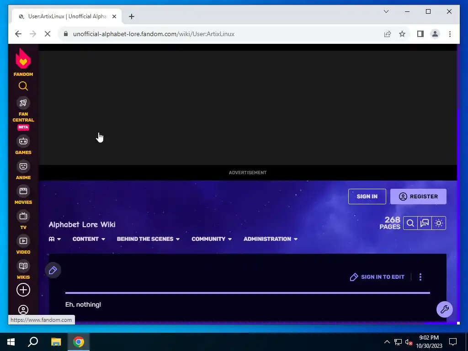This screenshot has width=468, height=351.
Task: Click the browser forward arrow
Action: (33, 34)
